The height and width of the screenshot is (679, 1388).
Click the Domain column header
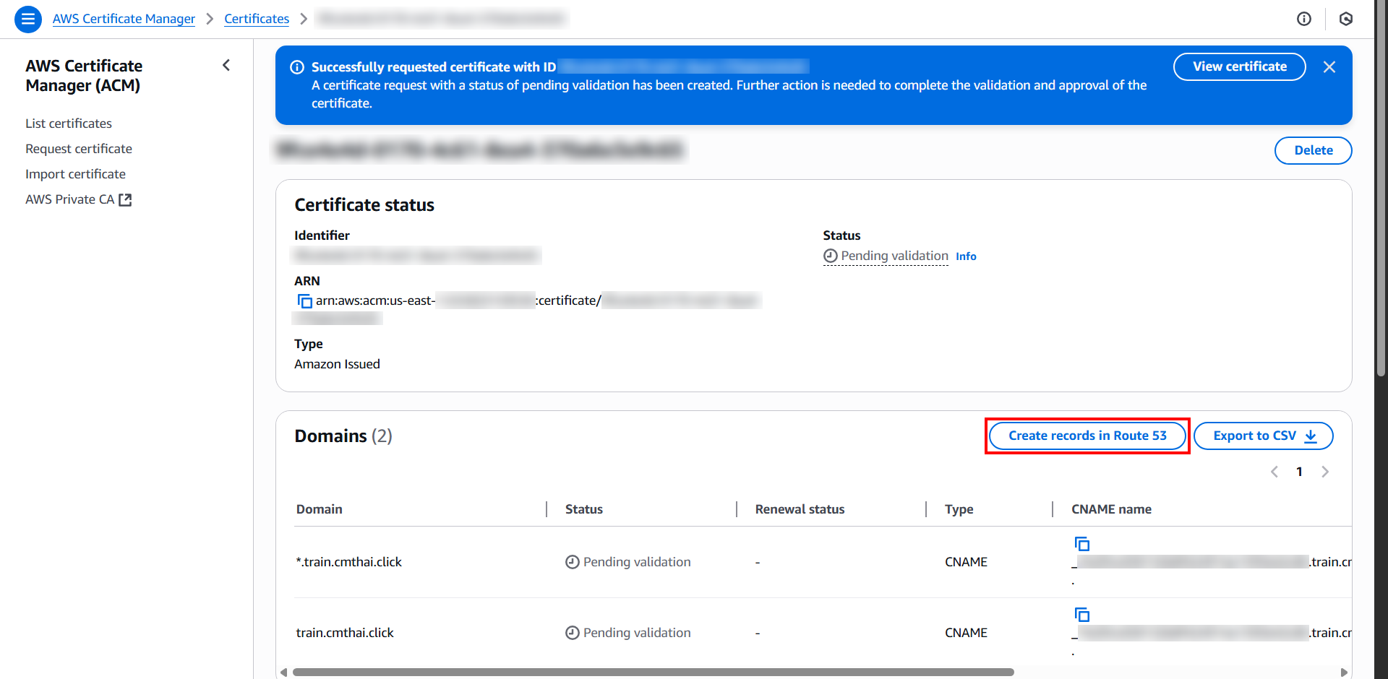319,509
